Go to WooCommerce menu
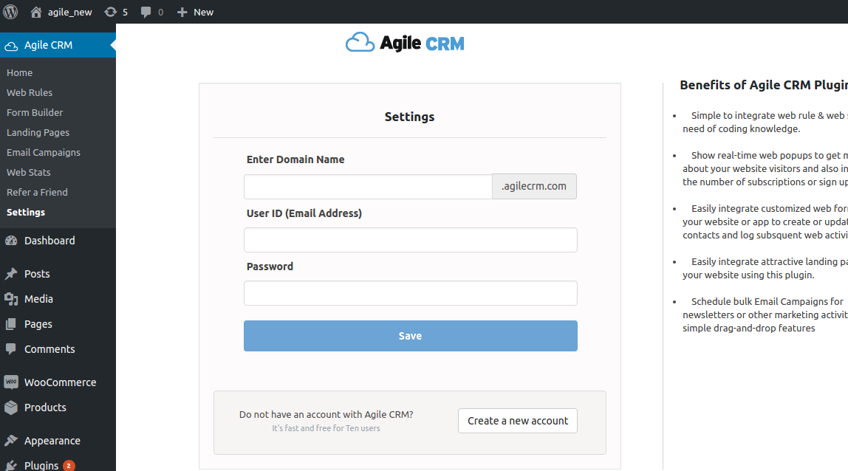Screen dimensions: 848x471 point(60,382)
